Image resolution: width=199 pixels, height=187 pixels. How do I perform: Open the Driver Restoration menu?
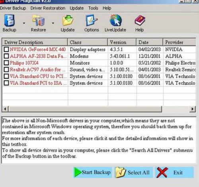point(48,8)
